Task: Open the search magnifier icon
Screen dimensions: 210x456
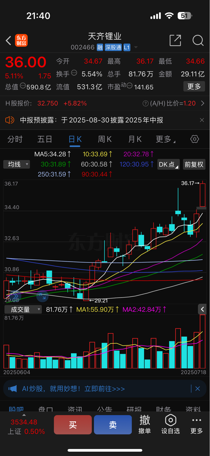Action: [x=198, y=40]
